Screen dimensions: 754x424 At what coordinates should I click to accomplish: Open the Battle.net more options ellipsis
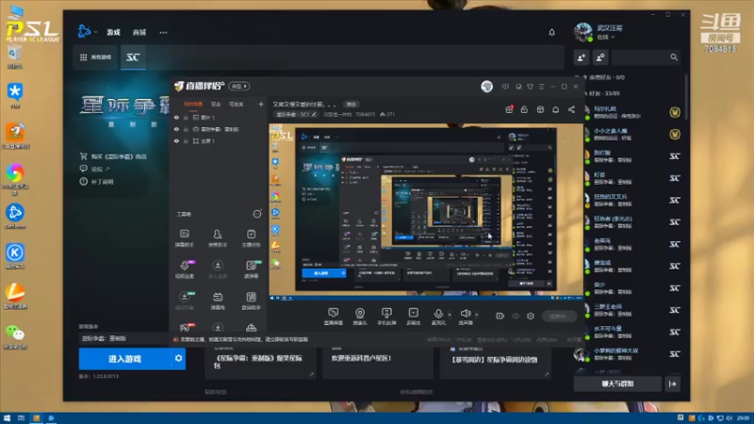click(163, 32)
